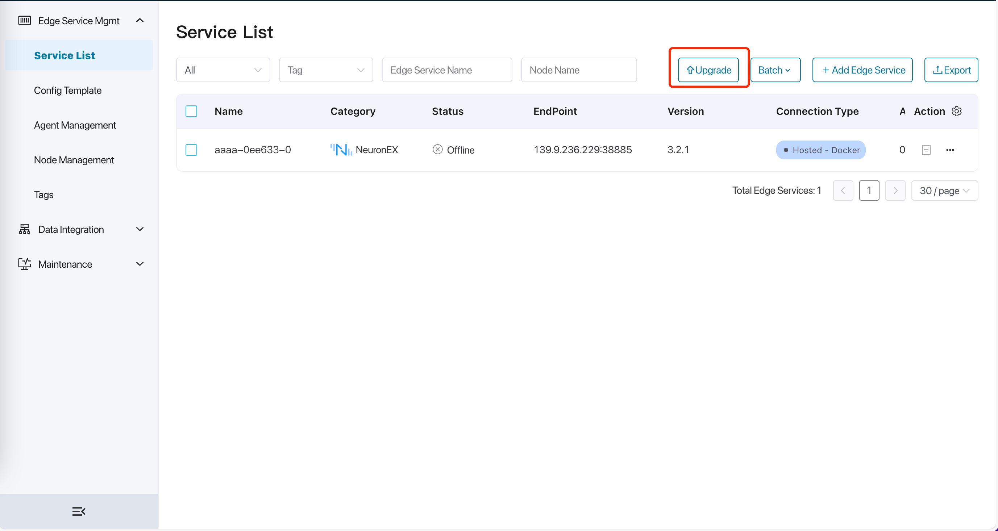Click the Upgrade button
998x531 pixels.
708,70
